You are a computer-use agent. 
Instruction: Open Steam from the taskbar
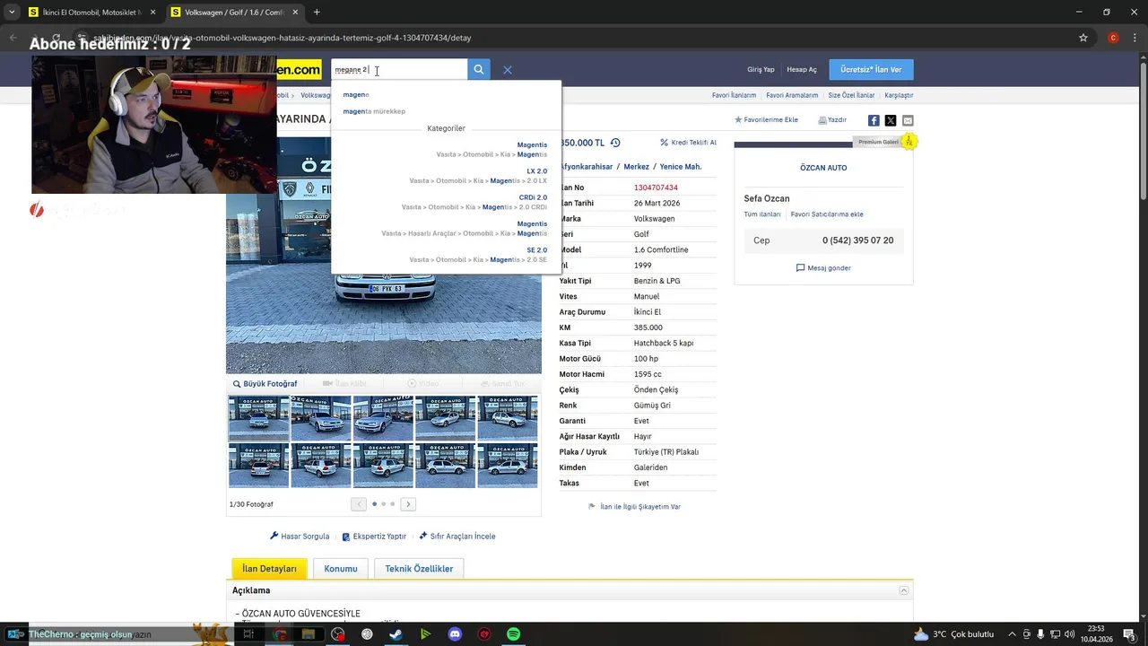396,634
